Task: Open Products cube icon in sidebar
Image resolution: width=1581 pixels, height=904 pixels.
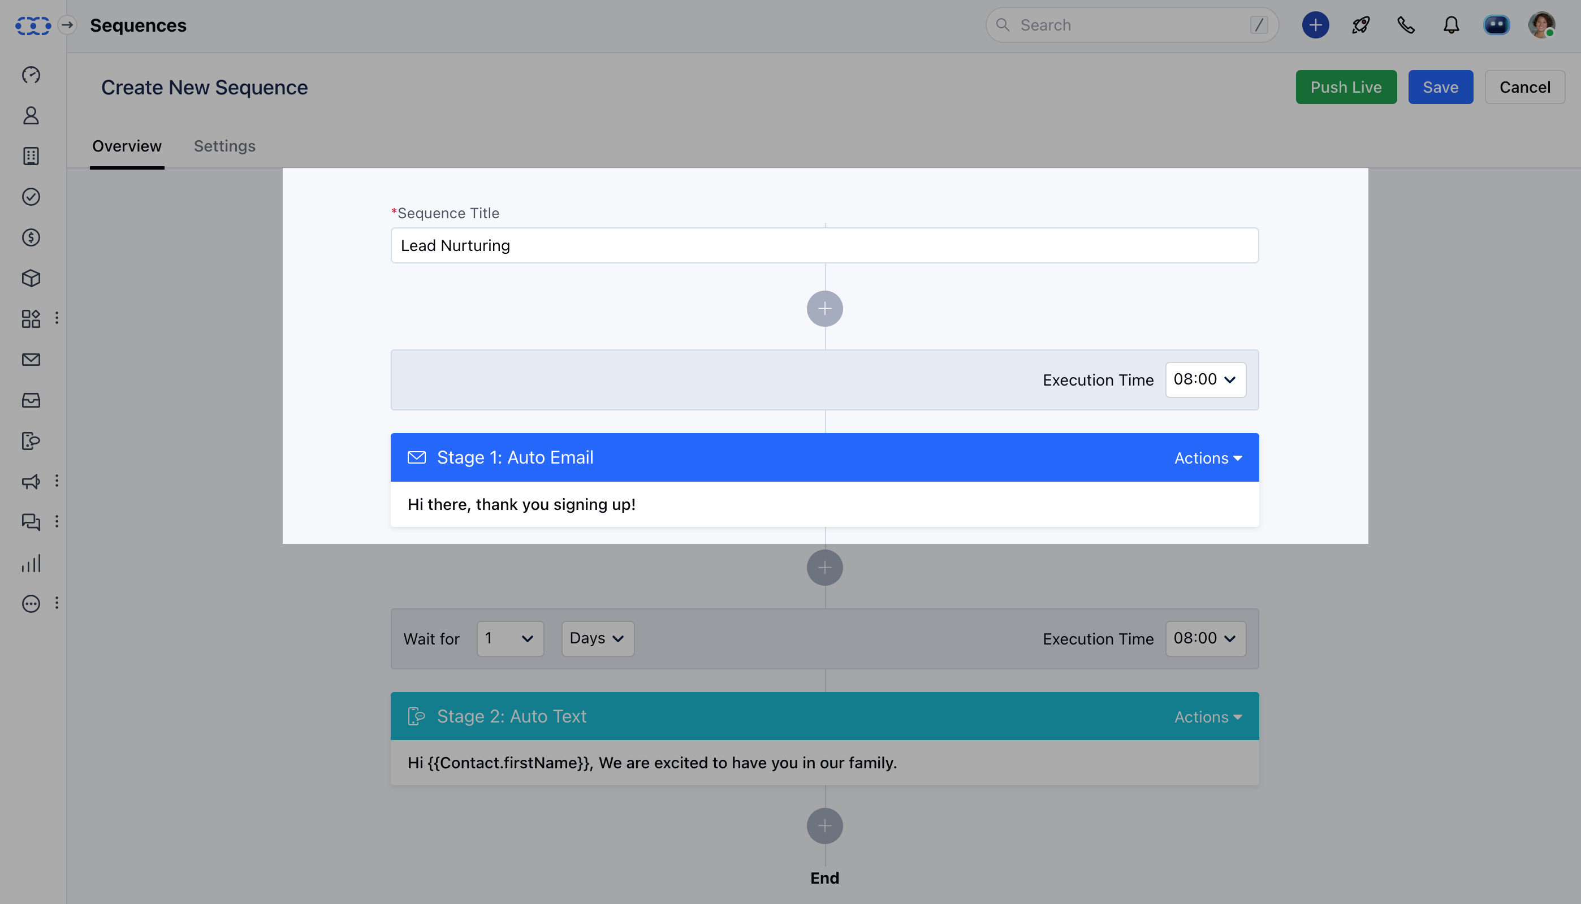Action: pos(31,278)
